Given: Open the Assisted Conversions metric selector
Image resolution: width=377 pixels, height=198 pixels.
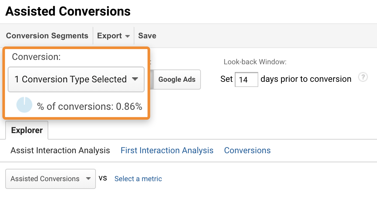Looking at the screenshot, I should (51, 179).
